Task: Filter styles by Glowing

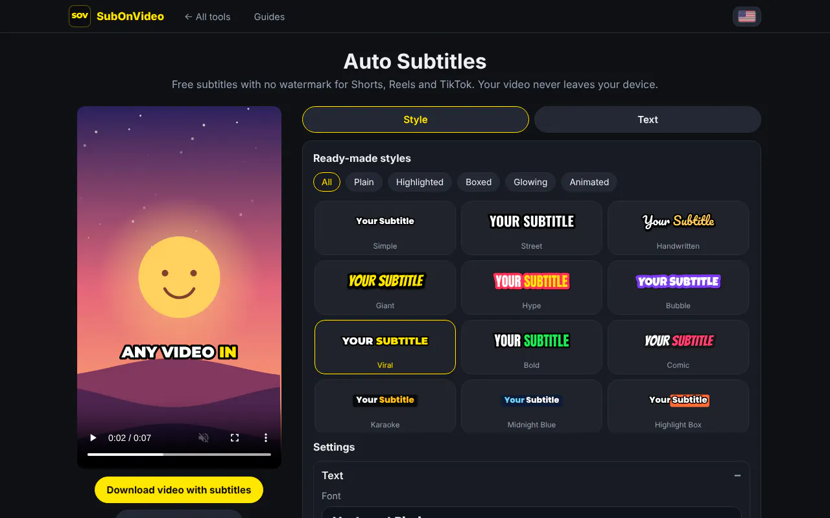Action: (530, 182)
